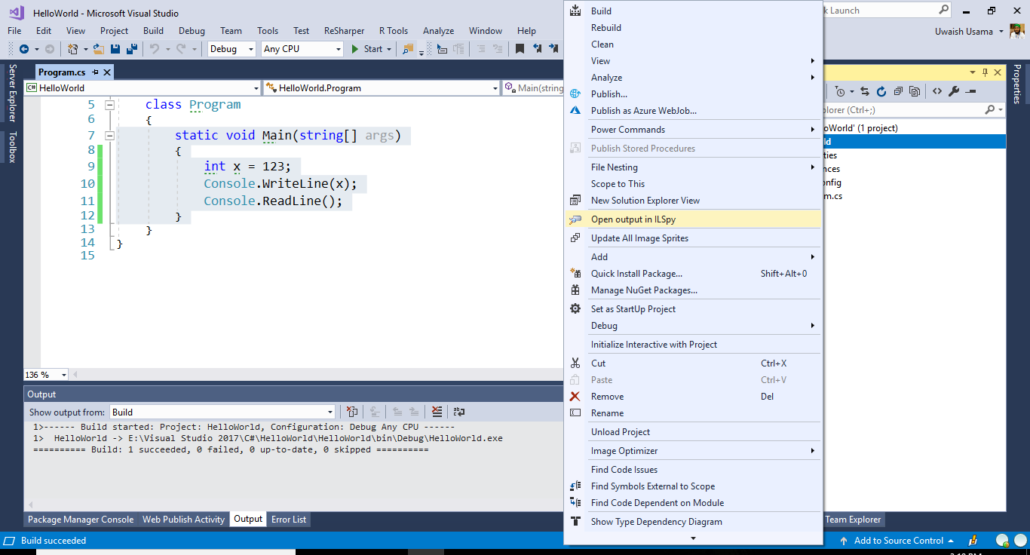This screenshot has width=1030, height=555.
Task: Click the Refresh icon in Solution Explorer
Action: click(x=881, y=91)
